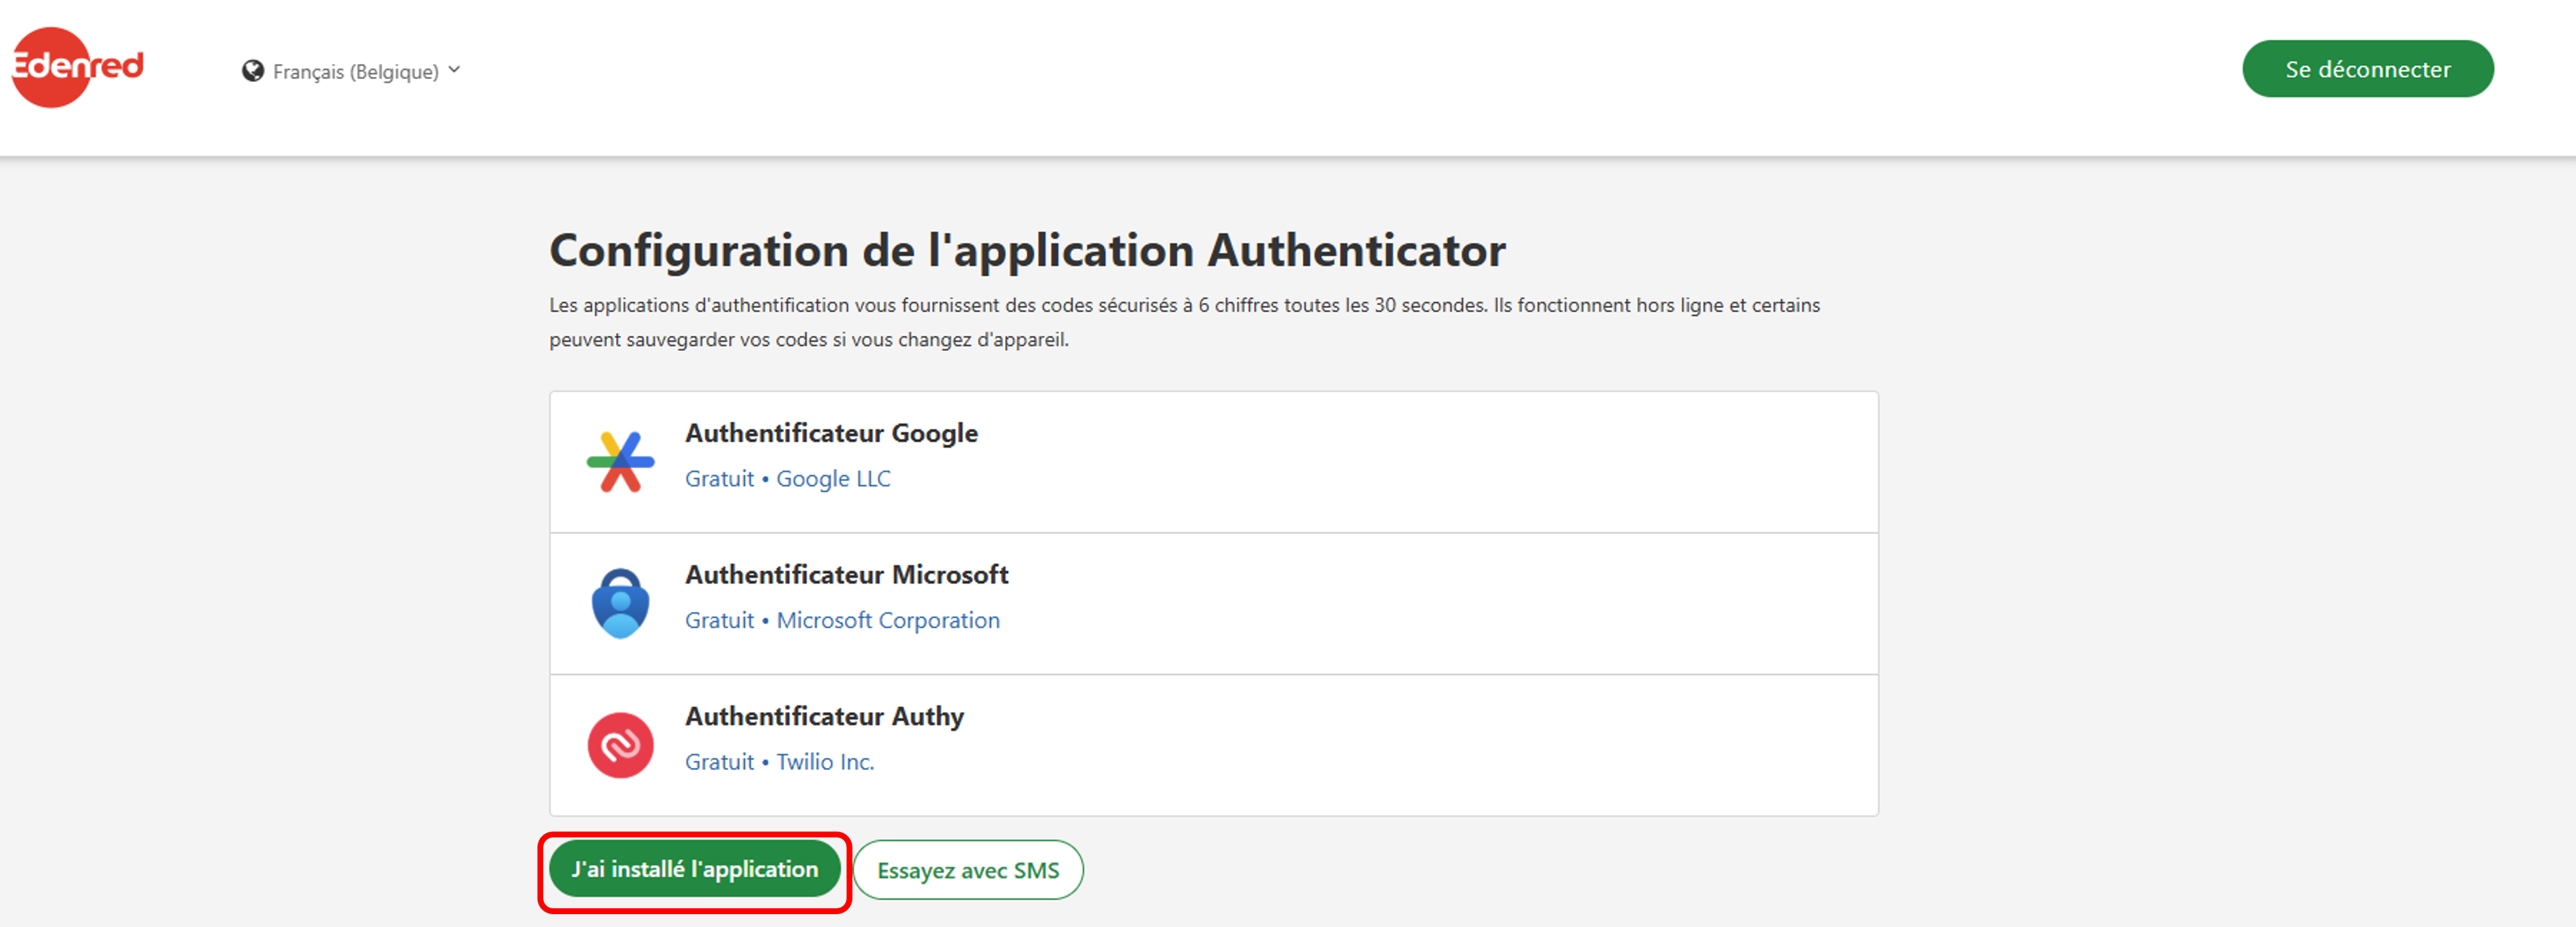The image size is (2576, 927).
Task: Click the globe language icon
Action: pyautogui.click(x=253, y=71)
